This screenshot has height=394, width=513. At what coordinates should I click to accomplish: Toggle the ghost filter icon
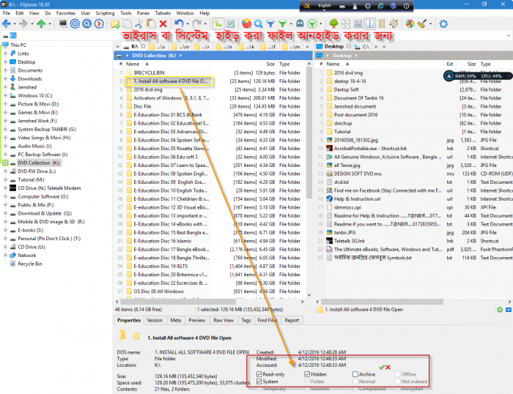300,23
